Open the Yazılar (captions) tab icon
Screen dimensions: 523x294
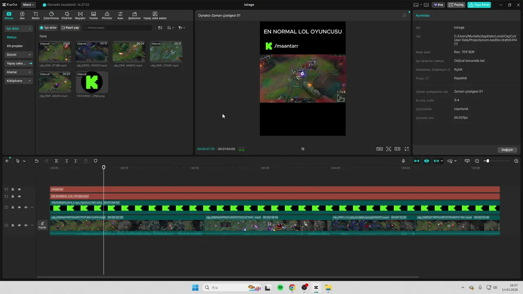94,14
